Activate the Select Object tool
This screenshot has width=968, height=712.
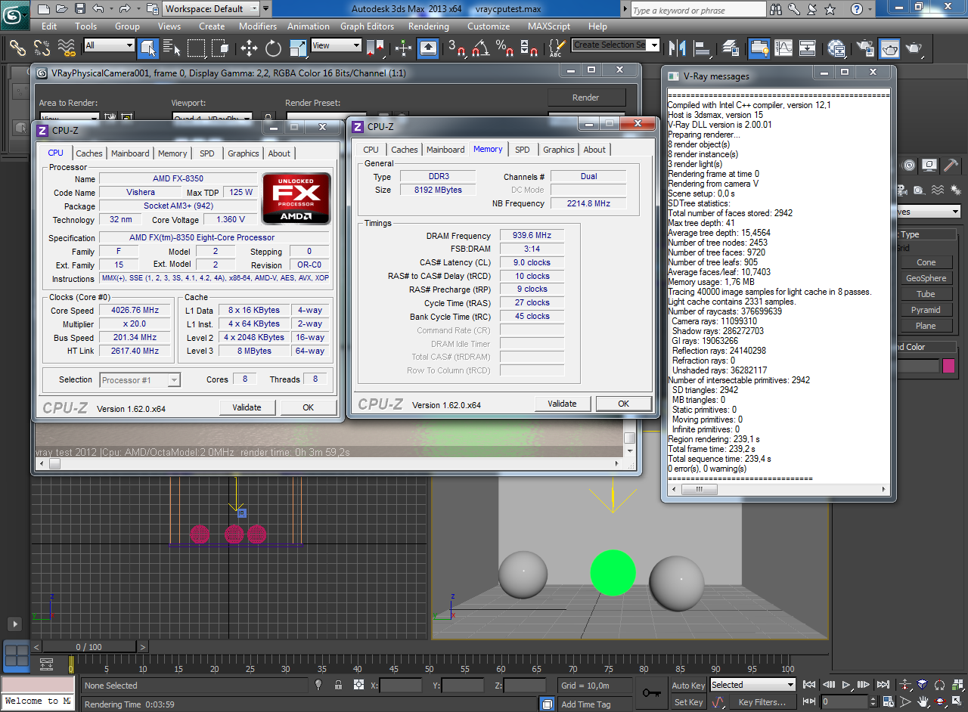coord(147,47)
